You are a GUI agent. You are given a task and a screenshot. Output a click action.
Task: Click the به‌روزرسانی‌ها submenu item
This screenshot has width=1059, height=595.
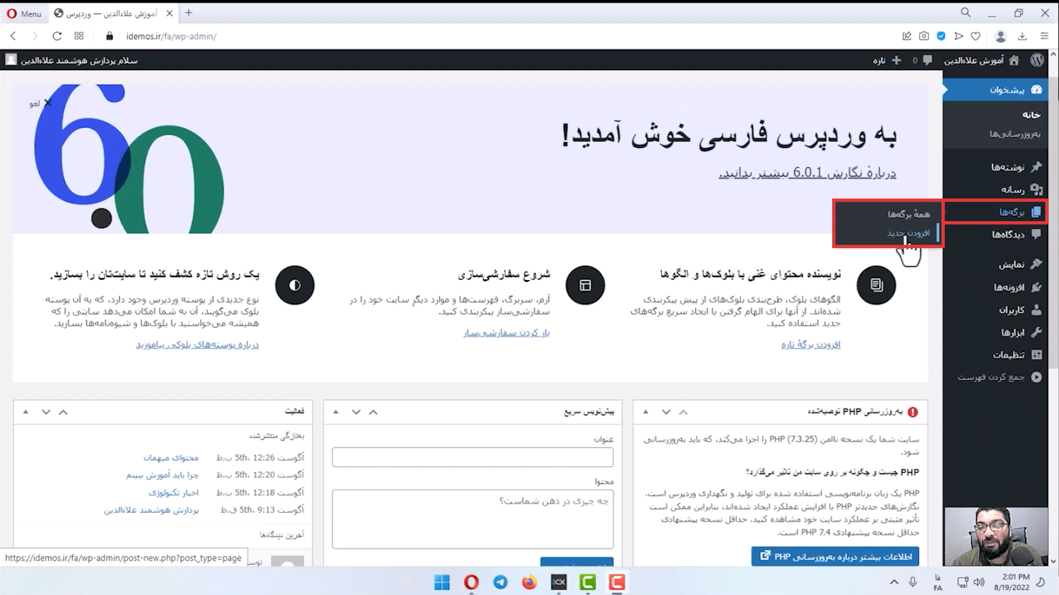coord(1015,134)
